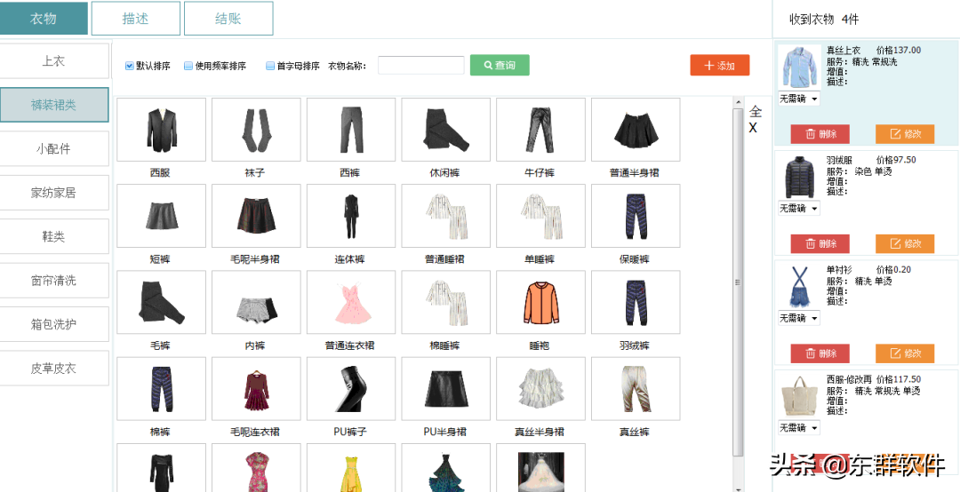Delete the 单衬衫 item
The image size is (960, 492).
tap(820, 353)
